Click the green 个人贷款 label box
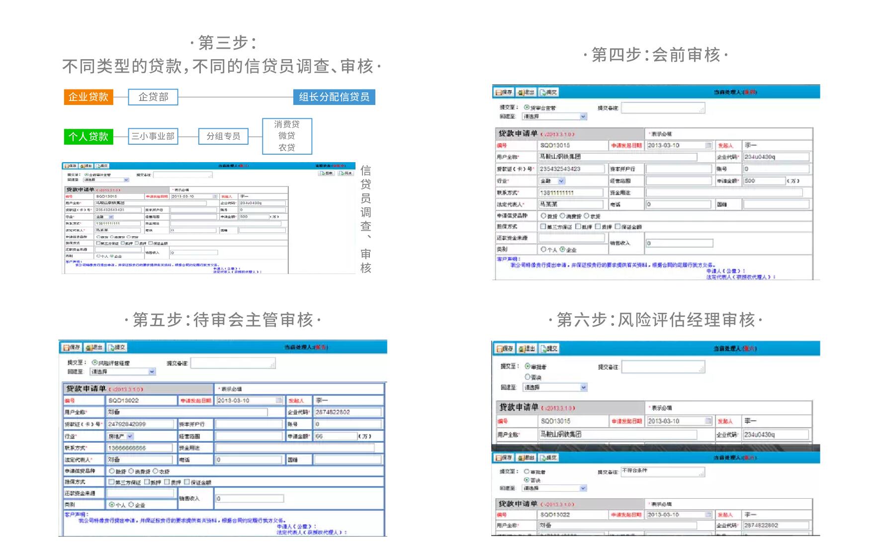Screen dimensions: 879x559 point(88,136)
